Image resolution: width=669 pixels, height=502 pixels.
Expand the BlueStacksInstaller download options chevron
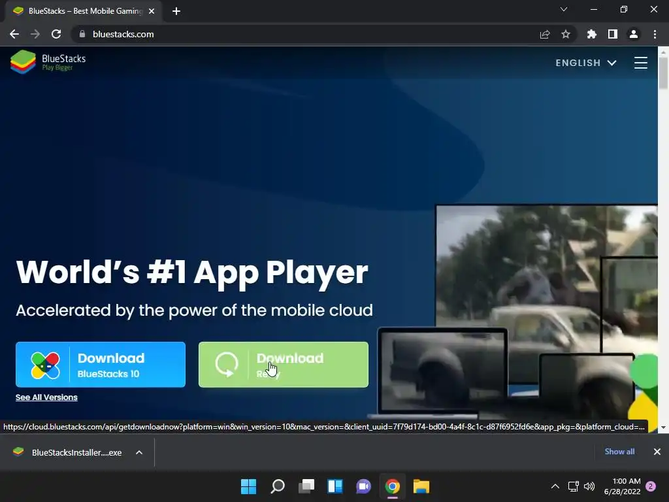(x=139, y=452)
